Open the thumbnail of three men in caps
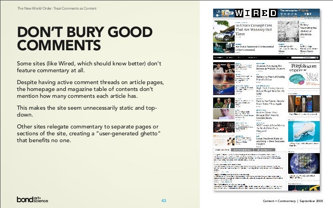The width and height of the screenshot is (333, 208). point(224,103)
